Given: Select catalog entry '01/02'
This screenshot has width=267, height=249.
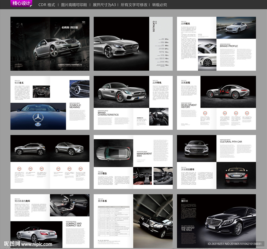Looking at the screenshot, I should [167, 39].
